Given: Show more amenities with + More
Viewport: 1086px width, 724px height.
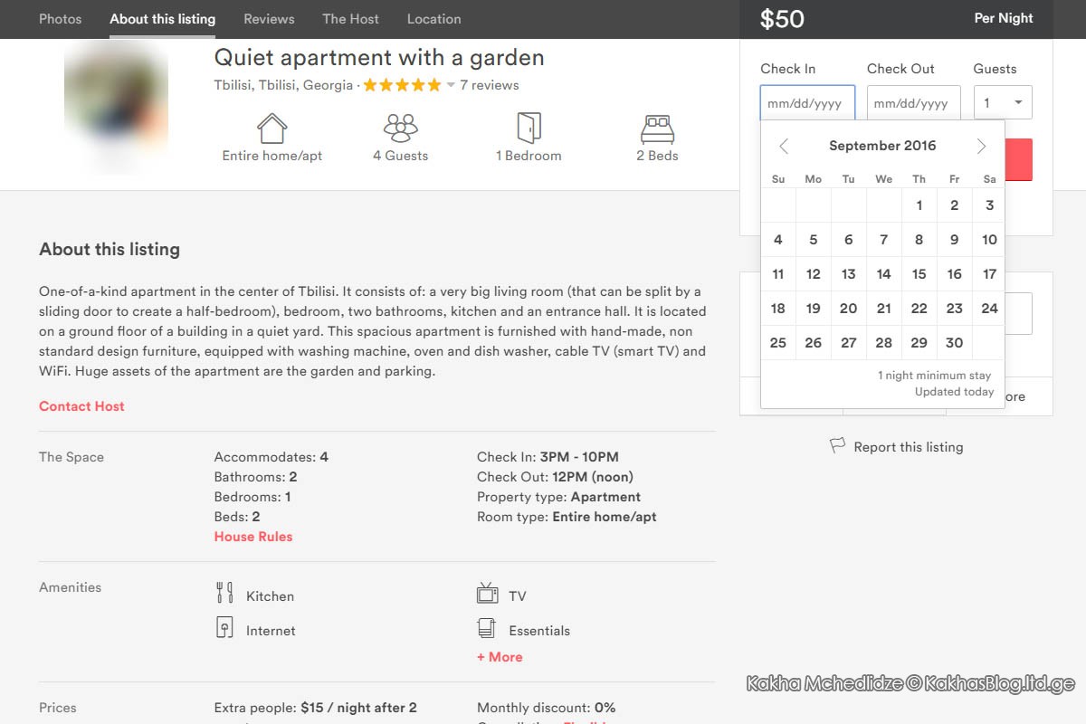Looking at the screenshot, I should (x=500, y=657).
